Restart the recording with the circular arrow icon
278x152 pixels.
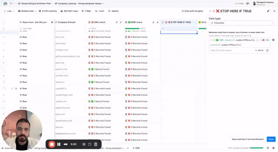(90, 144)
